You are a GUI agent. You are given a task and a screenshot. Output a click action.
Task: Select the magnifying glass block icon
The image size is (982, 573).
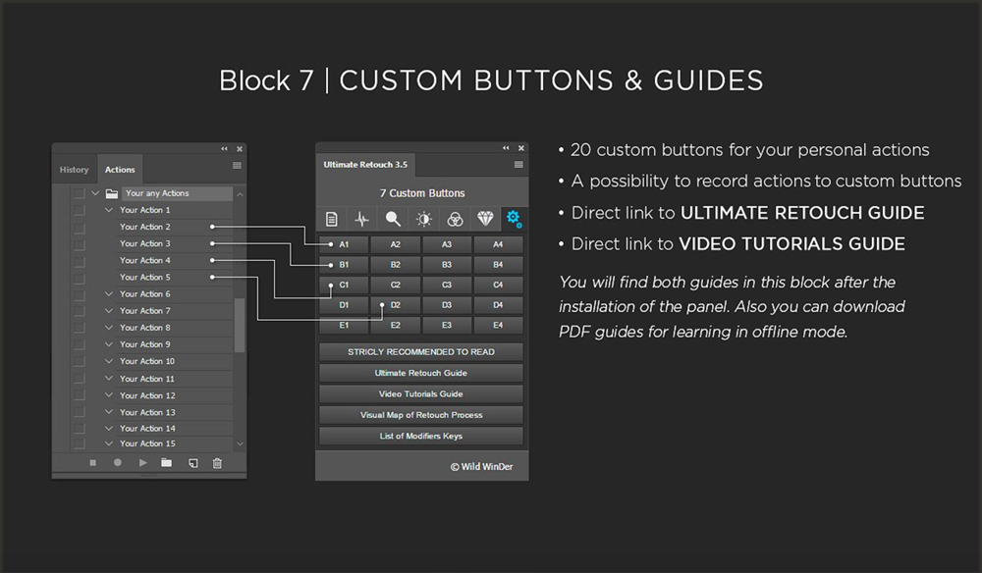[x=393, y=219]
